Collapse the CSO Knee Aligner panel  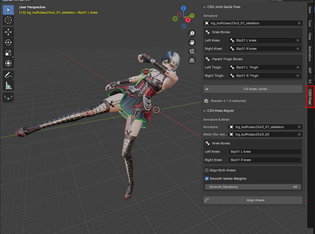point(204,111)
